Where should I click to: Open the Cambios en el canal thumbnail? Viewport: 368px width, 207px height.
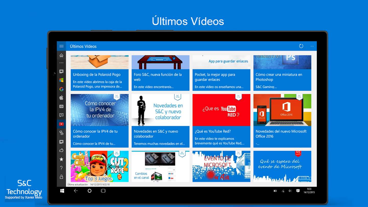(160, 166)
